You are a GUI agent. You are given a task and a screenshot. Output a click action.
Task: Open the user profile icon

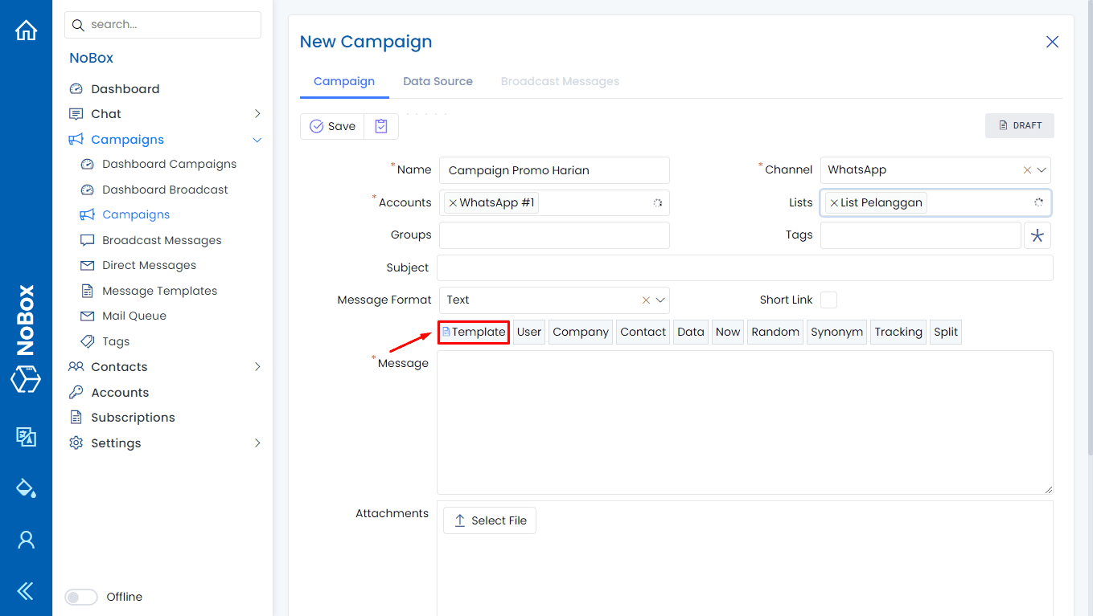click(x=26, y=540)
